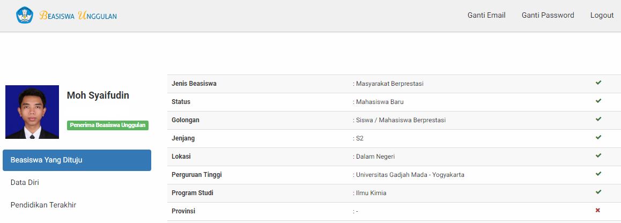Click the Moh Syaifudin name heading
This screenshot has width=621, height=223.
click(x=98, y=95)
